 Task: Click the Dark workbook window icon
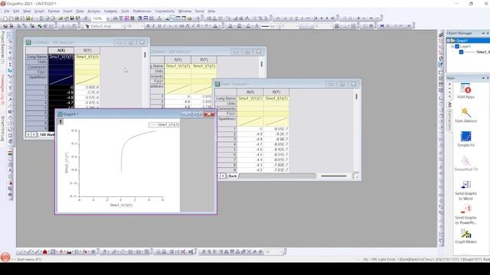[x=217, y=84]
